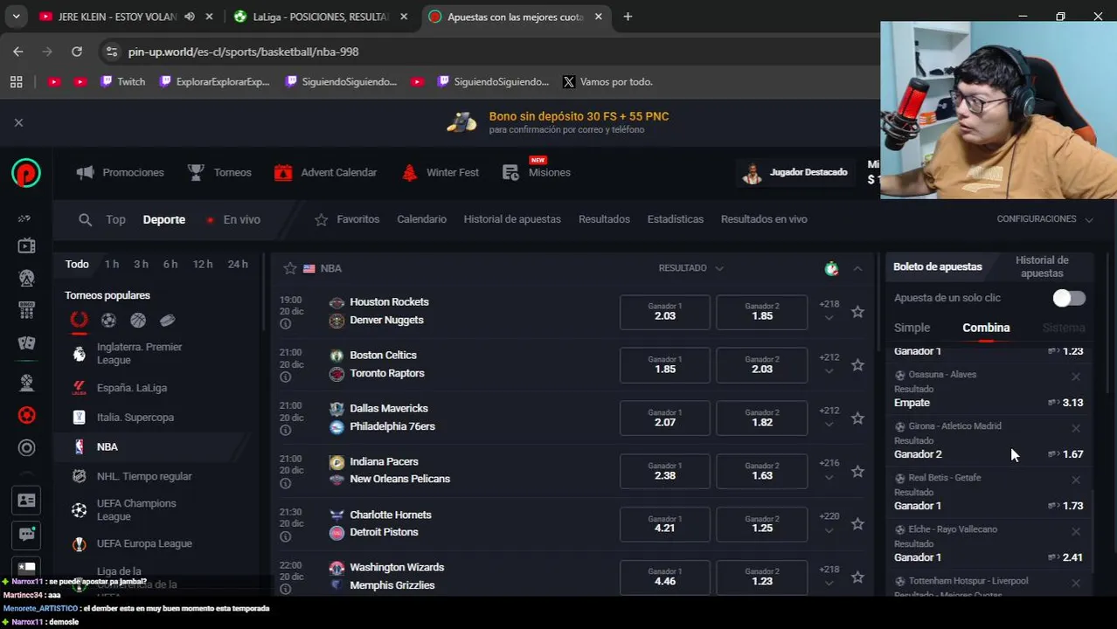Open Historial de apuestas tab in slip
Viewport: 1117px width, 629px height.
[x=1042, y=266]
